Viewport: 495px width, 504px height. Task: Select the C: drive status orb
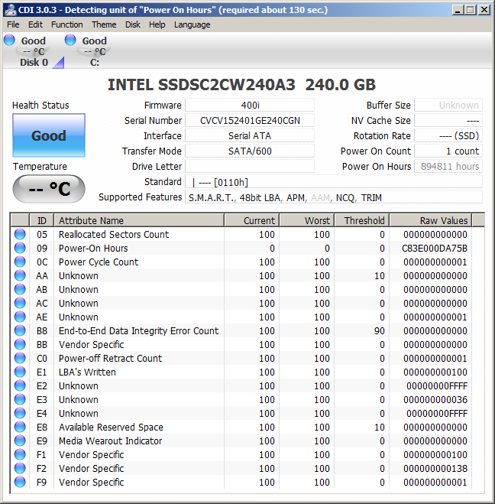(x=70, y=41)
